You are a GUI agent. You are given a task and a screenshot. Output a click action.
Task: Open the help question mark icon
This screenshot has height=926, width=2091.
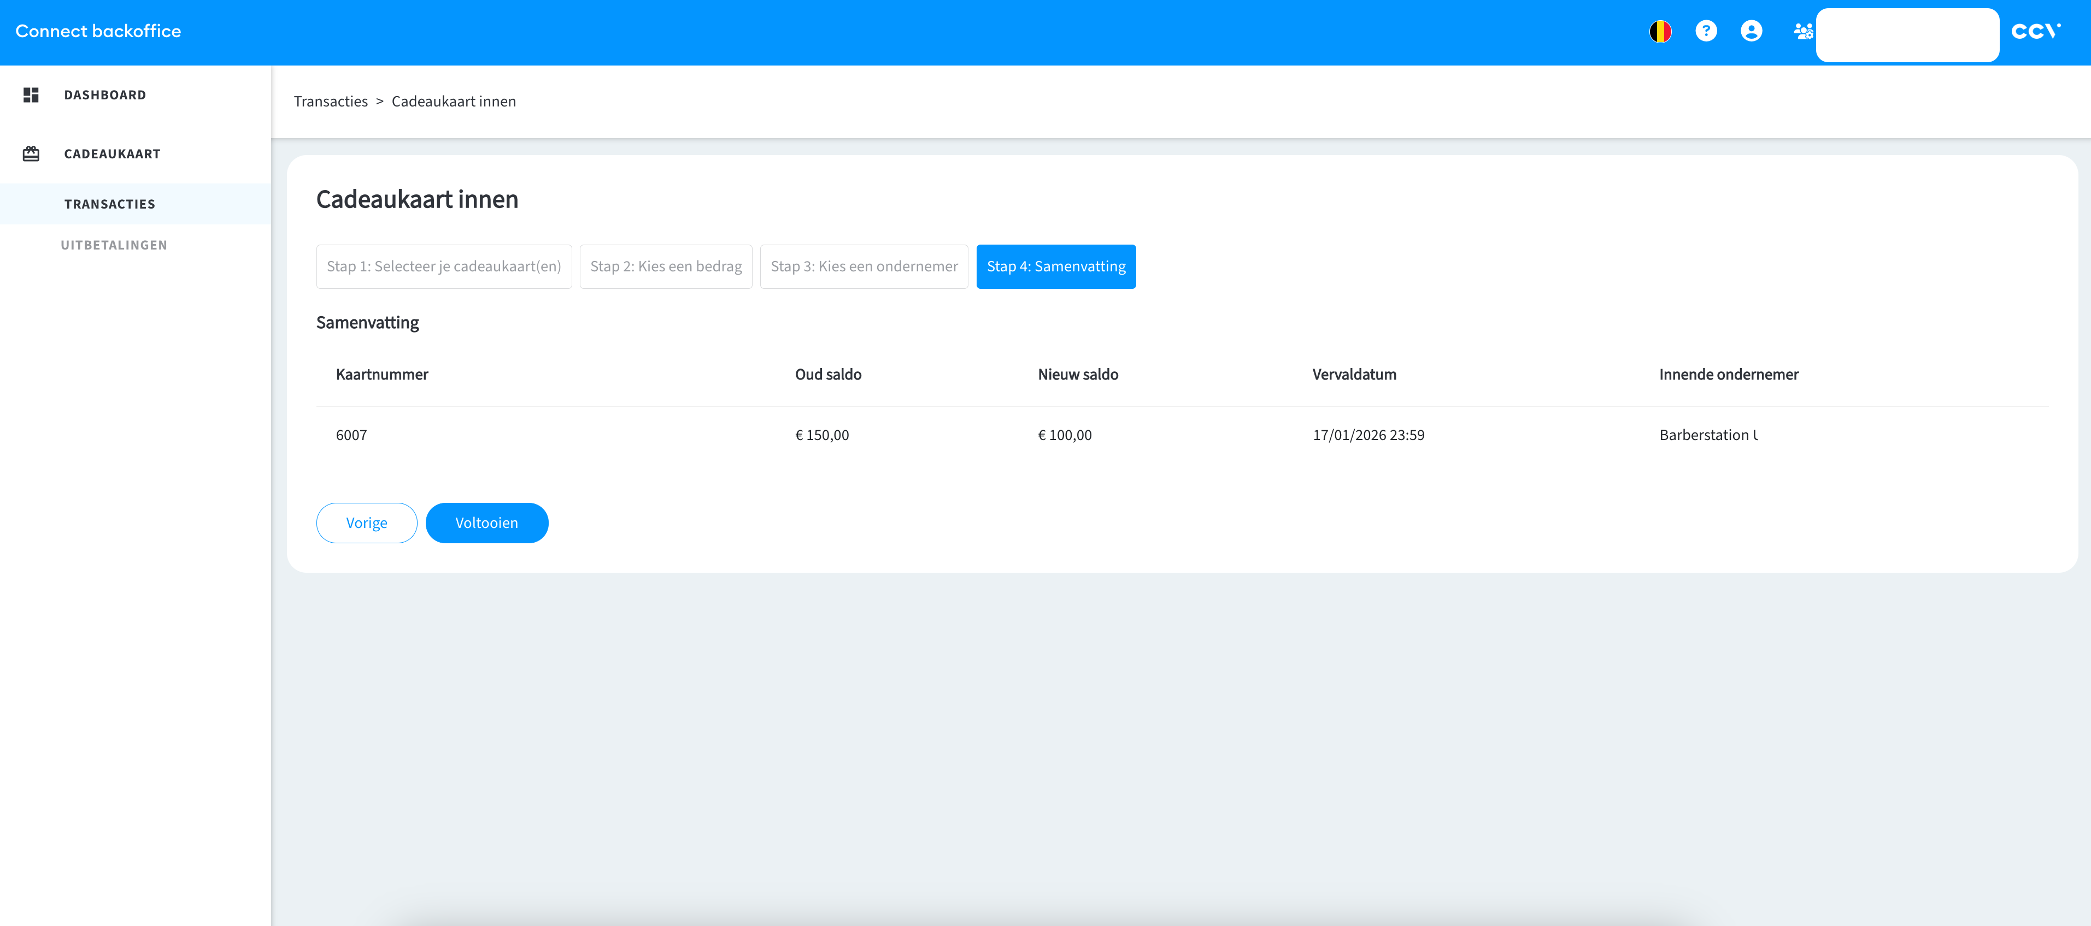1706,32
